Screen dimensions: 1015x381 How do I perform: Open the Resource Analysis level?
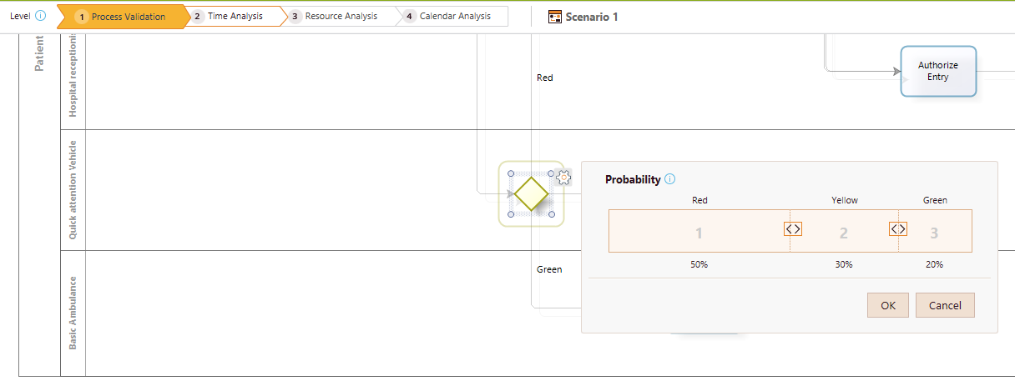(336, 16)
